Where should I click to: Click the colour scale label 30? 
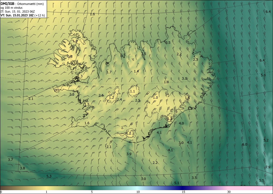(229, 192)
